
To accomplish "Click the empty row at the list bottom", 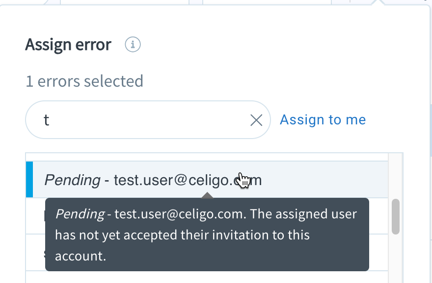I will click(207, 277).
